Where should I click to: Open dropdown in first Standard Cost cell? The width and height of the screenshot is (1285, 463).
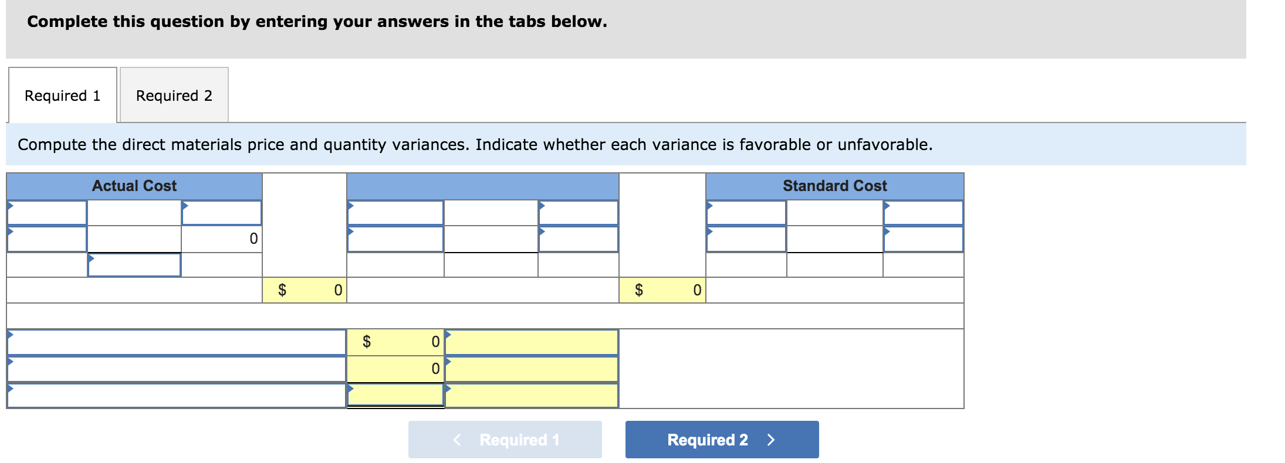click(x=746, y=212)
